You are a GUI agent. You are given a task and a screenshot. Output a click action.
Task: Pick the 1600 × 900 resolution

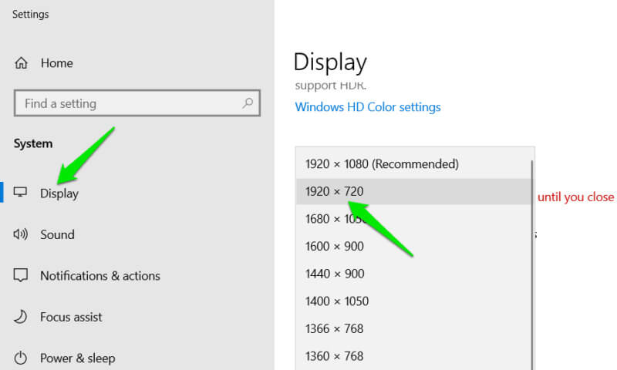(x=413, y=246)
